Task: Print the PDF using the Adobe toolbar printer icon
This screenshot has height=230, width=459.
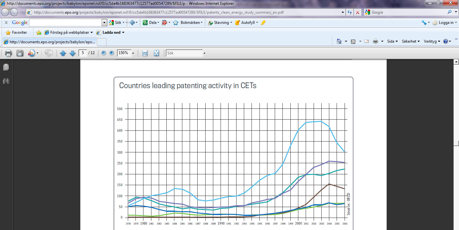Action: tap(8, 53)
